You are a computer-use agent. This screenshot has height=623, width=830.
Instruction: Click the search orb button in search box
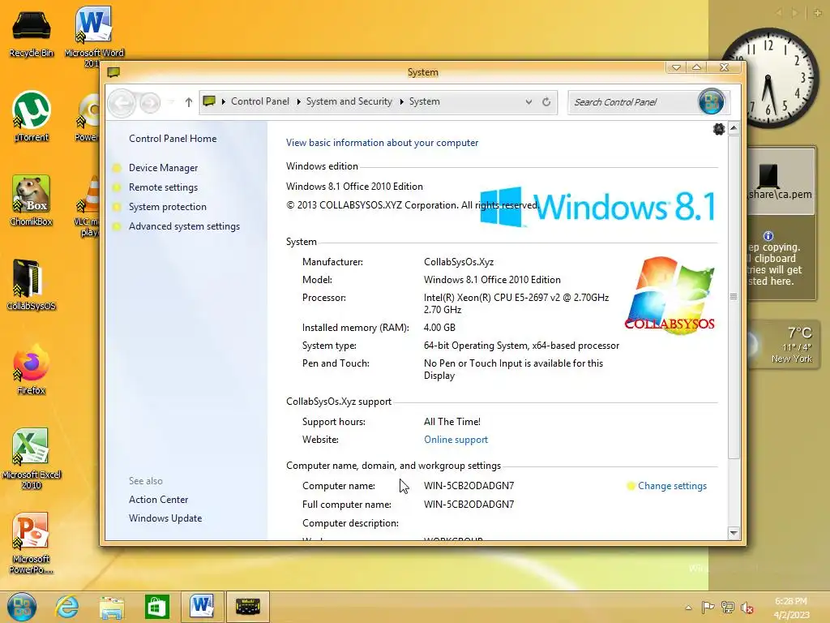click(711, 101)
